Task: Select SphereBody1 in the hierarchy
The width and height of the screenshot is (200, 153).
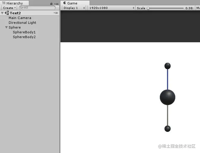Action: [24, 32]
